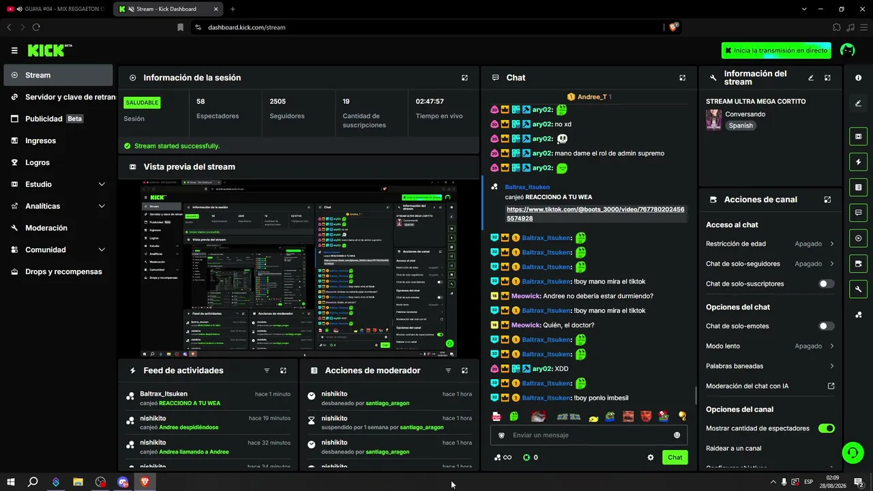Maximize the Feed de actividades panel

283,370
